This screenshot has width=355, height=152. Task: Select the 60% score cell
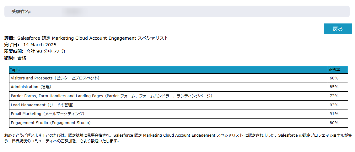click(338, 78)
